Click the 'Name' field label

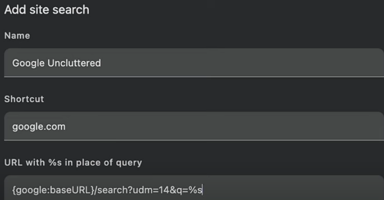[17, 36]
